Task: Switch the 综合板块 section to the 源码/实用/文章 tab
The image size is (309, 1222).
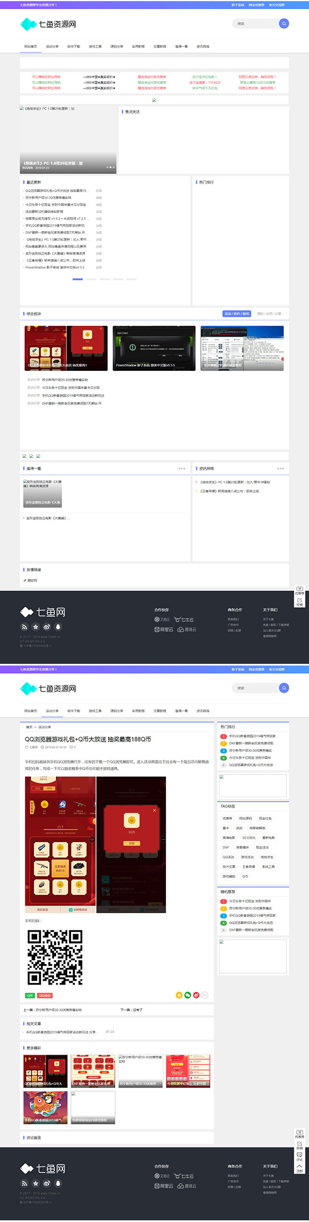Action: point(269,314)
